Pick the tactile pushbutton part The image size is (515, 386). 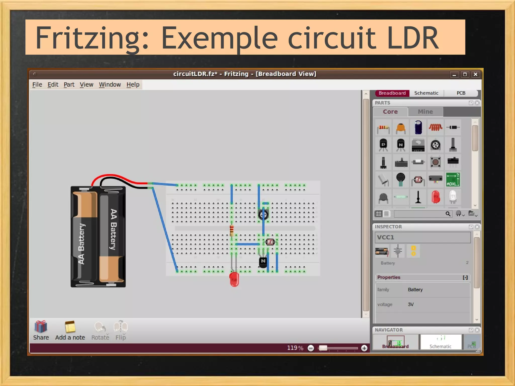[435, 162]
